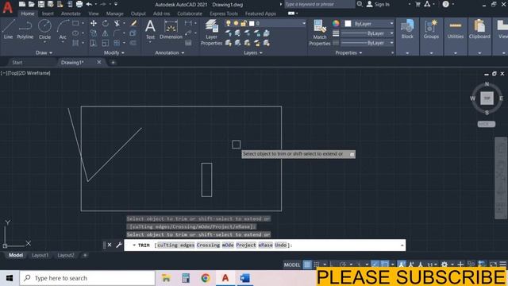Image resolution: width=508 pixels, height=286 pixels.
Task: Open the lineweight ByLayer dropdown
Action: (391, 33)
